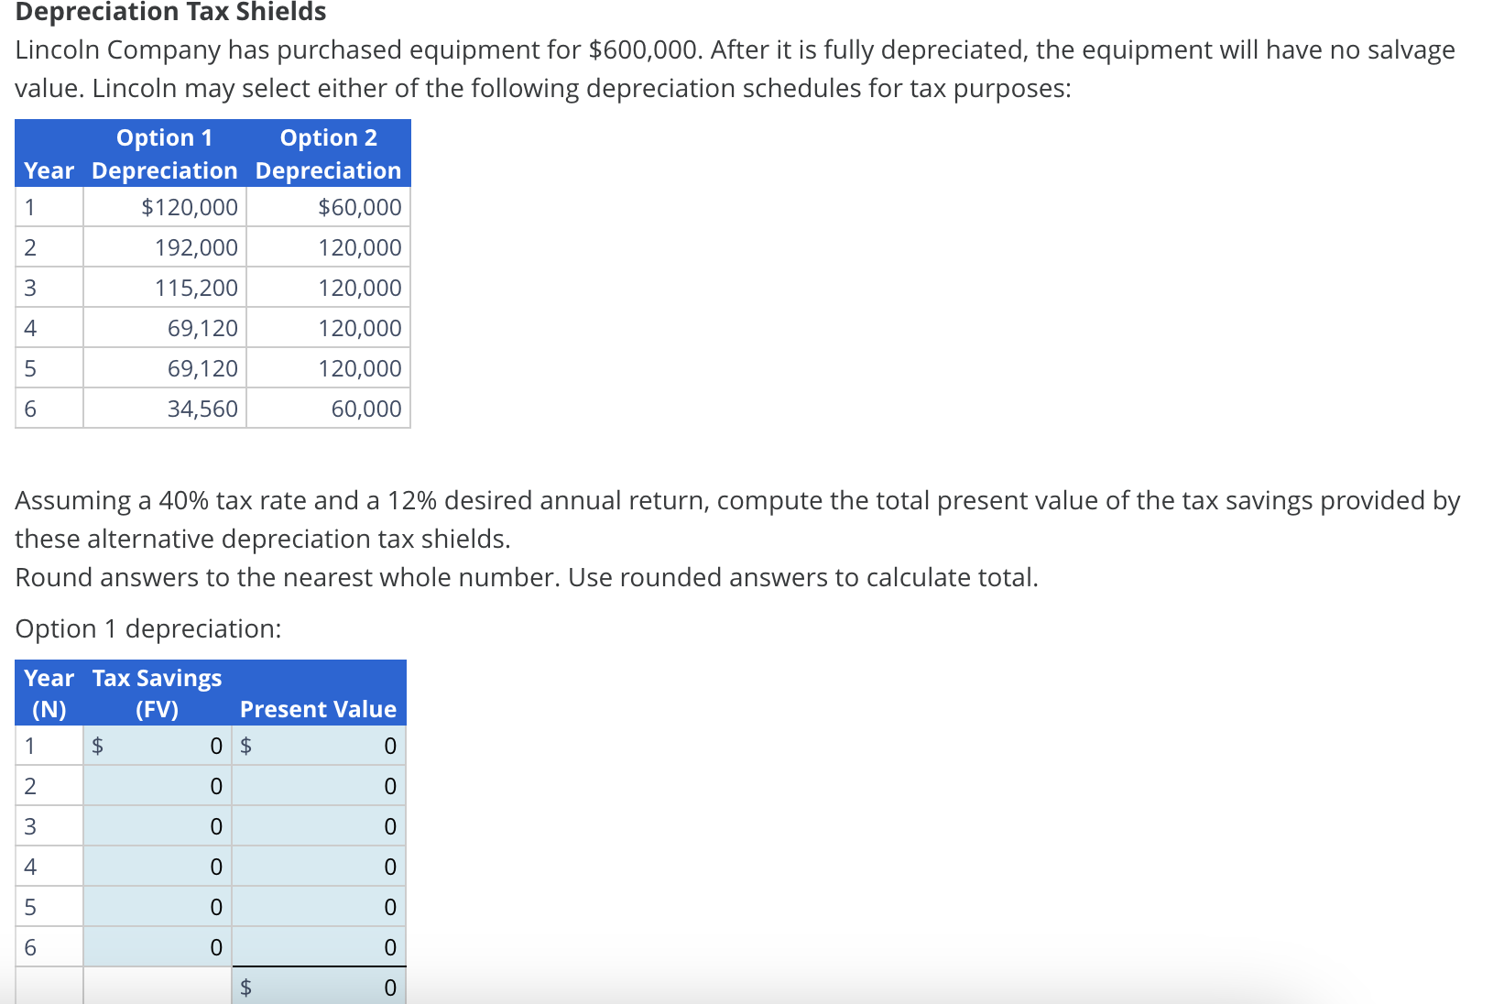Click the Option 1 depreciation label text
Screen dimensions: 1504x1004
148,628
